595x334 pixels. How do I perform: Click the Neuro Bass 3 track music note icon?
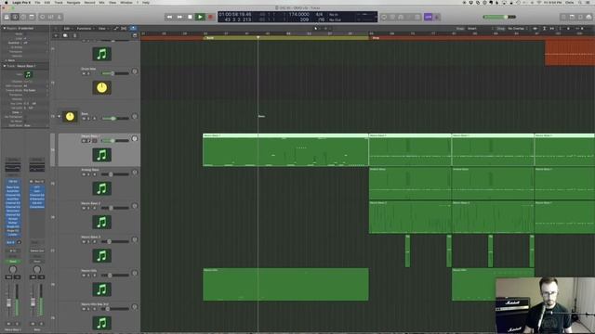pyautogui.click(x=101, y=256)
